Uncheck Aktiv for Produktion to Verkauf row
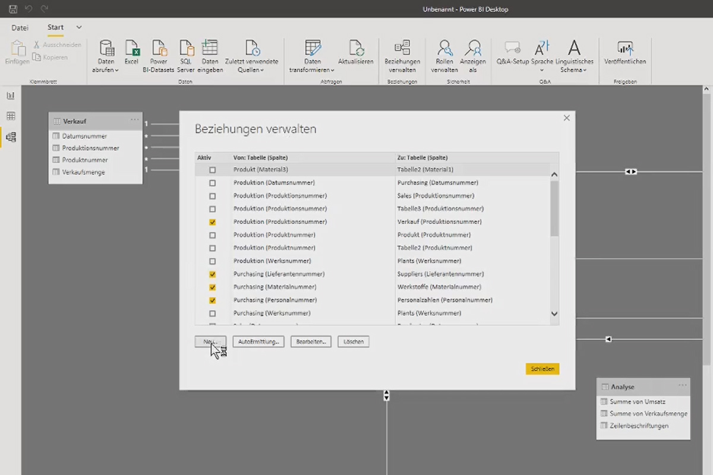The height and width of the screenshot is (475, 713). click(212, 222)
